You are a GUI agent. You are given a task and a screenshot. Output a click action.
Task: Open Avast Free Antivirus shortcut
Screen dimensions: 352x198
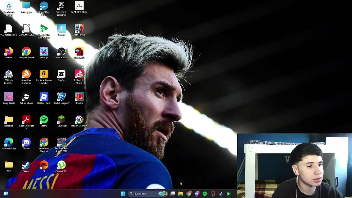coord(26,77)
